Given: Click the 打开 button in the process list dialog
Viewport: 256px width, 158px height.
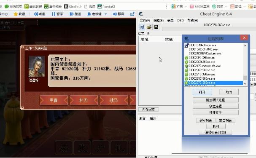Looking at the screenshot, I should [x=202, y=92].
